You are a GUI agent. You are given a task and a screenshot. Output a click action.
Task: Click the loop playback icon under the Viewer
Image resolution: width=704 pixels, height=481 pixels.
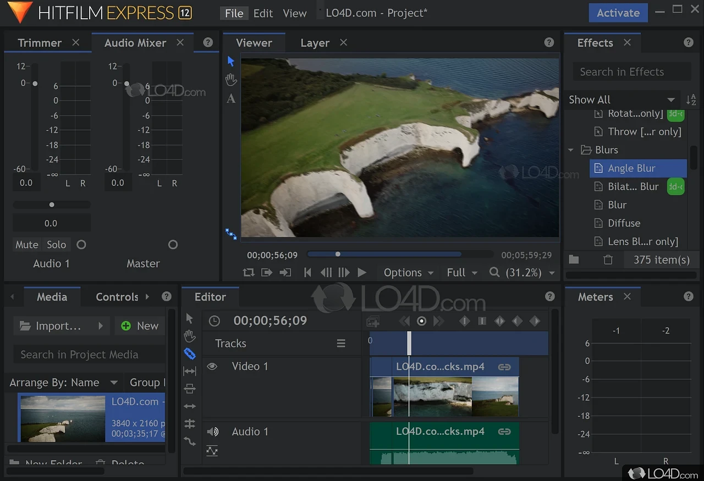pyautogui.click(x=248, y=272)
